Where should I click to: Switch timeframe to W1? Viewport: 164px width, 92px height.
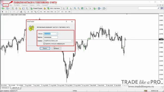[66, 12]
